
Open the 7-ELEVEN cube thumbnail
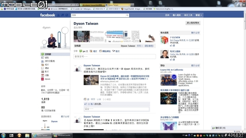[x=164, y=40]
